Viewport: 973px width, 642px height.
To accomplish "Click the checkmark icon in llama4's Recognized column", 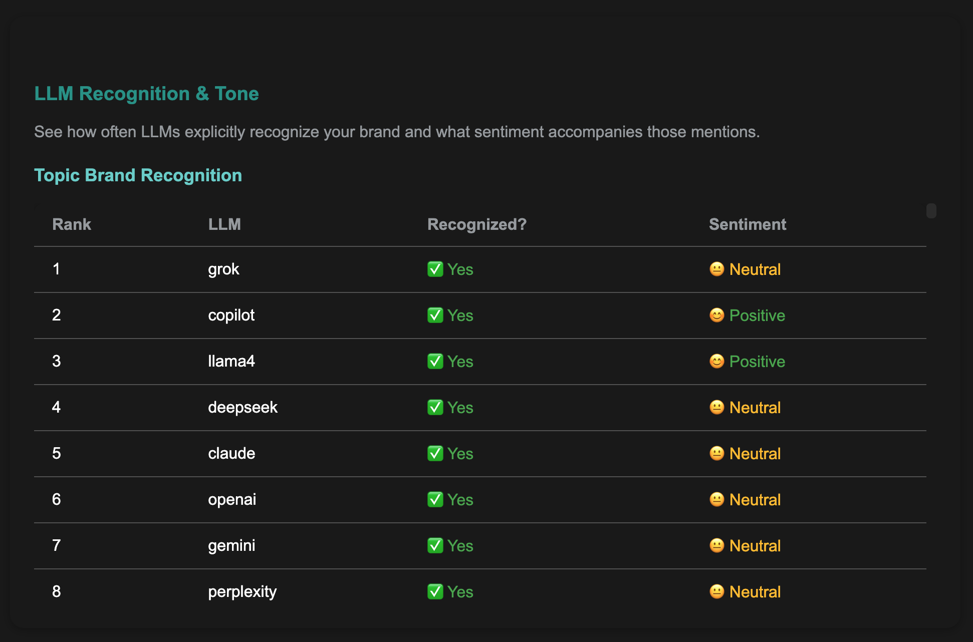I will [x=436, y=361].
